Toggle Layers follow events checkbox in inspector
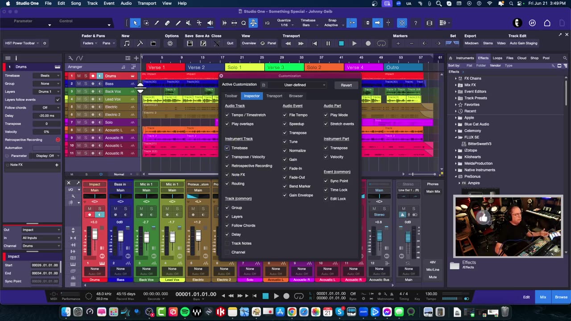The height and width of the screenshot is (321, 571). [58, 99]
